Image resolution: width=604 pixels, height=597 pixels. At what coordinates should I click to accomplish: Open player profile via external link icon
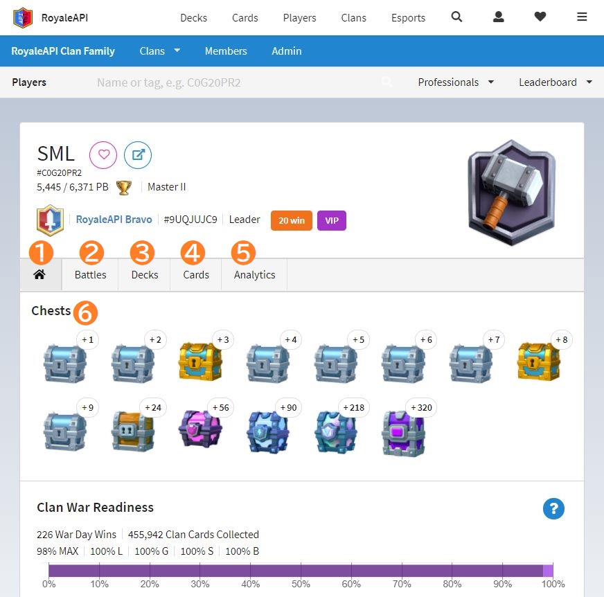(x=138, y=155)
